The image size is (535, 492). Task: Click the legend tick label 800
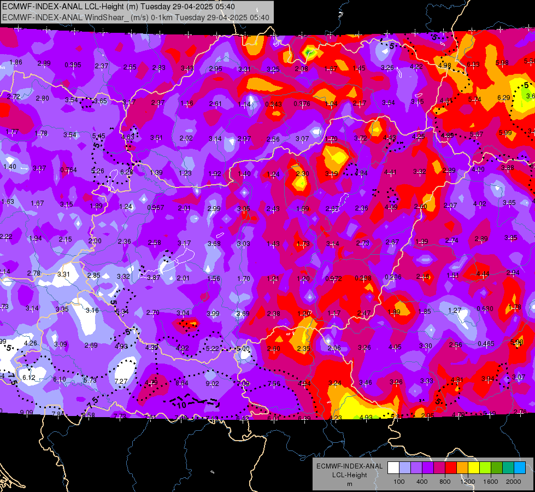(445, 482)
